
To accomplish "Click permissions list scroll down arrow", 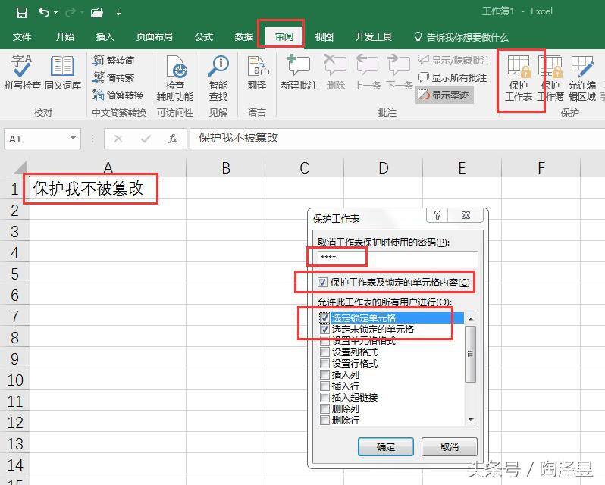I will click(471, 420).
